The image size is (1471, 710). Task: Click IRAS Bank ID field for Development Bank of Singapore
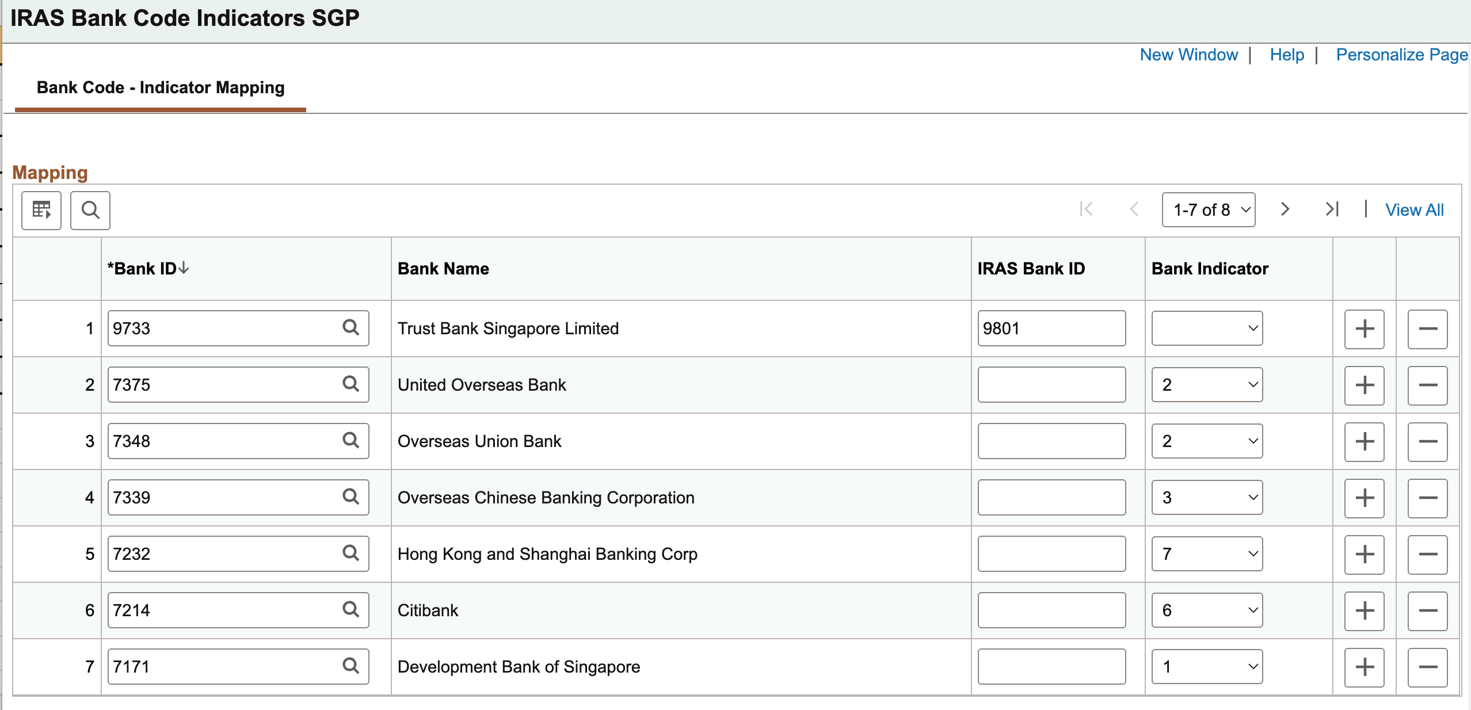(1051, 667)
